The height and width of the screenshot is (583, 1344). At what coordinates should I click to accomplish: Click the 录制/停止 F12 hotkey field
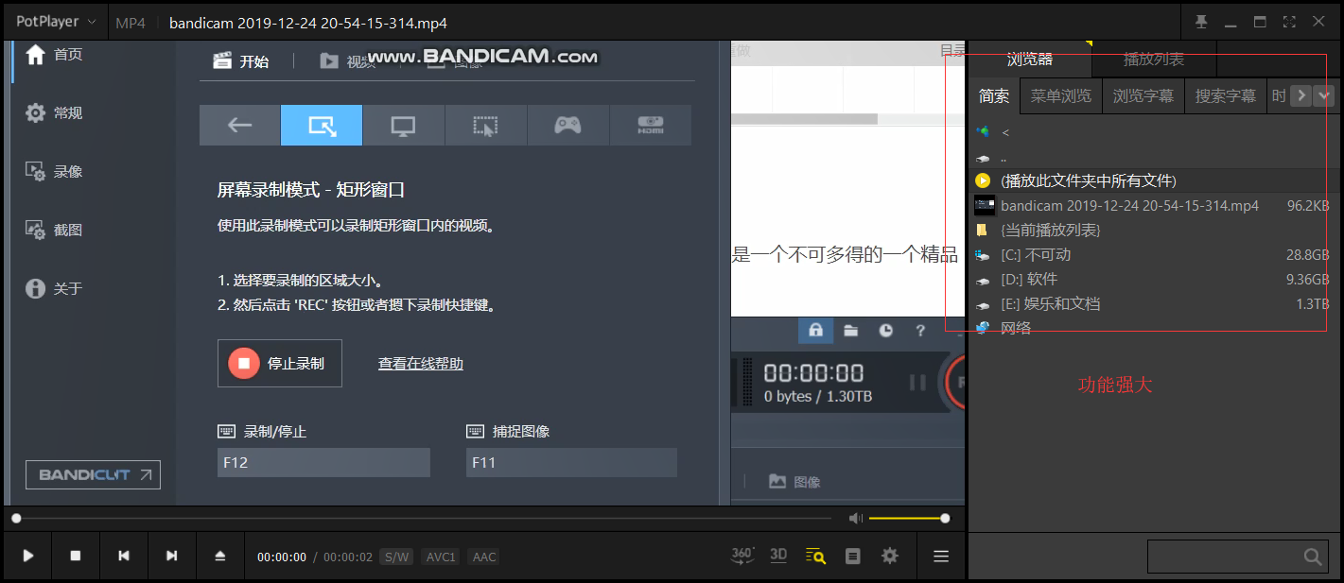(323, 463)
